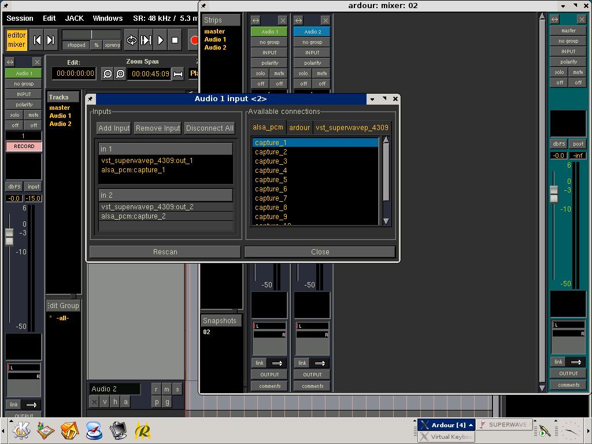
Task: Click Edit clock 00:00:00:00 field
Action: 75,73
